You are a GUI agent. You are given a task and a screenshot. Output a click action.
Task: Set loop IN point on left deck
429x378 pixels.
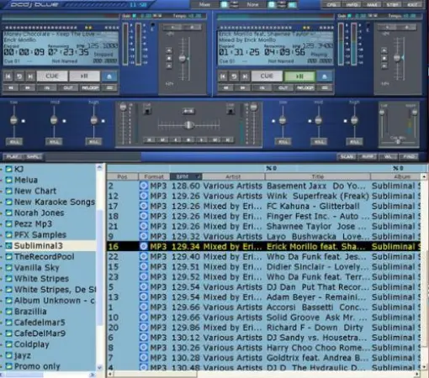coord(46,87)
